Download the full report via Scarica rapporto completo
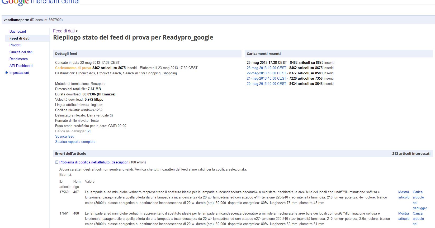This screenshot has width=435, height=228. pyautogui.click(x=75, y=142)
